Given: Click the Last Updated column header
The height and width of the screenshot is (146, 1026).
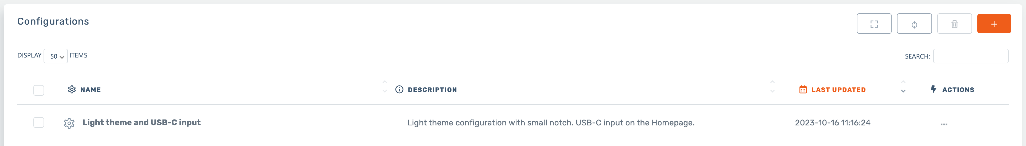Looking at the screenshot, I should [838, 90].
